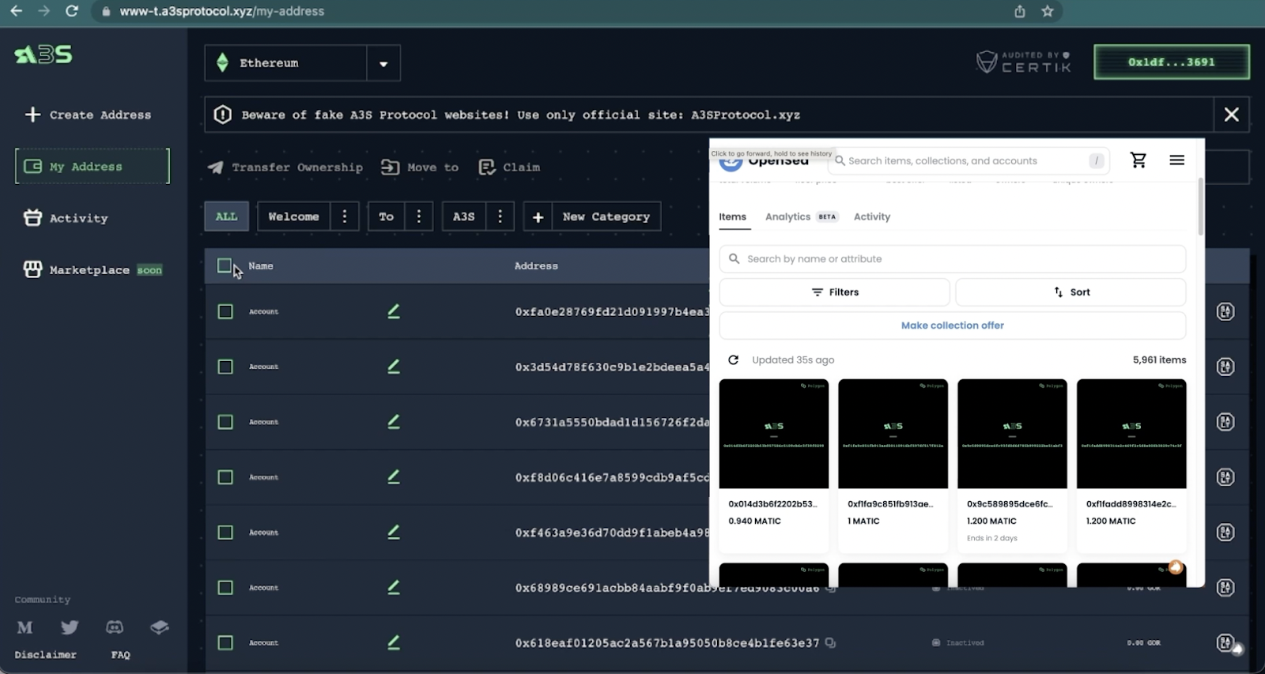1265x674 pixels.
Task: Refresh the OpenSea items list
Action: point(734,360)
